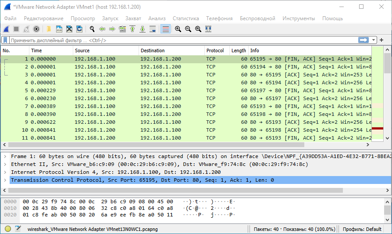Expand Transmission Control Protocol row
The height and width of the screenshot is (234, 392).
[5, 180]
